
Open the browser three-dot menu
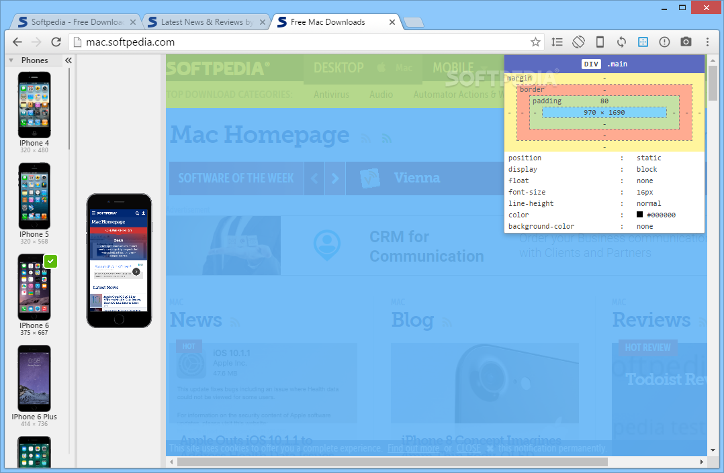pyautogui.click(x=707, y=42)
